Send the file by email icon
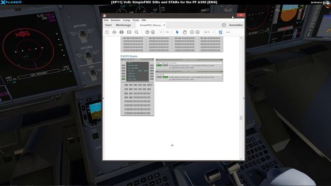331x186 pixels. (129, 32)
